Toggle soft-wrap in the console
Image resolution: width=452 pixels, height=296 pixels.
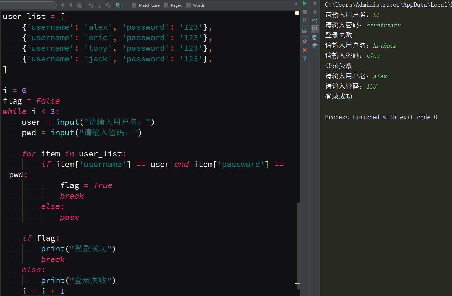315,20
